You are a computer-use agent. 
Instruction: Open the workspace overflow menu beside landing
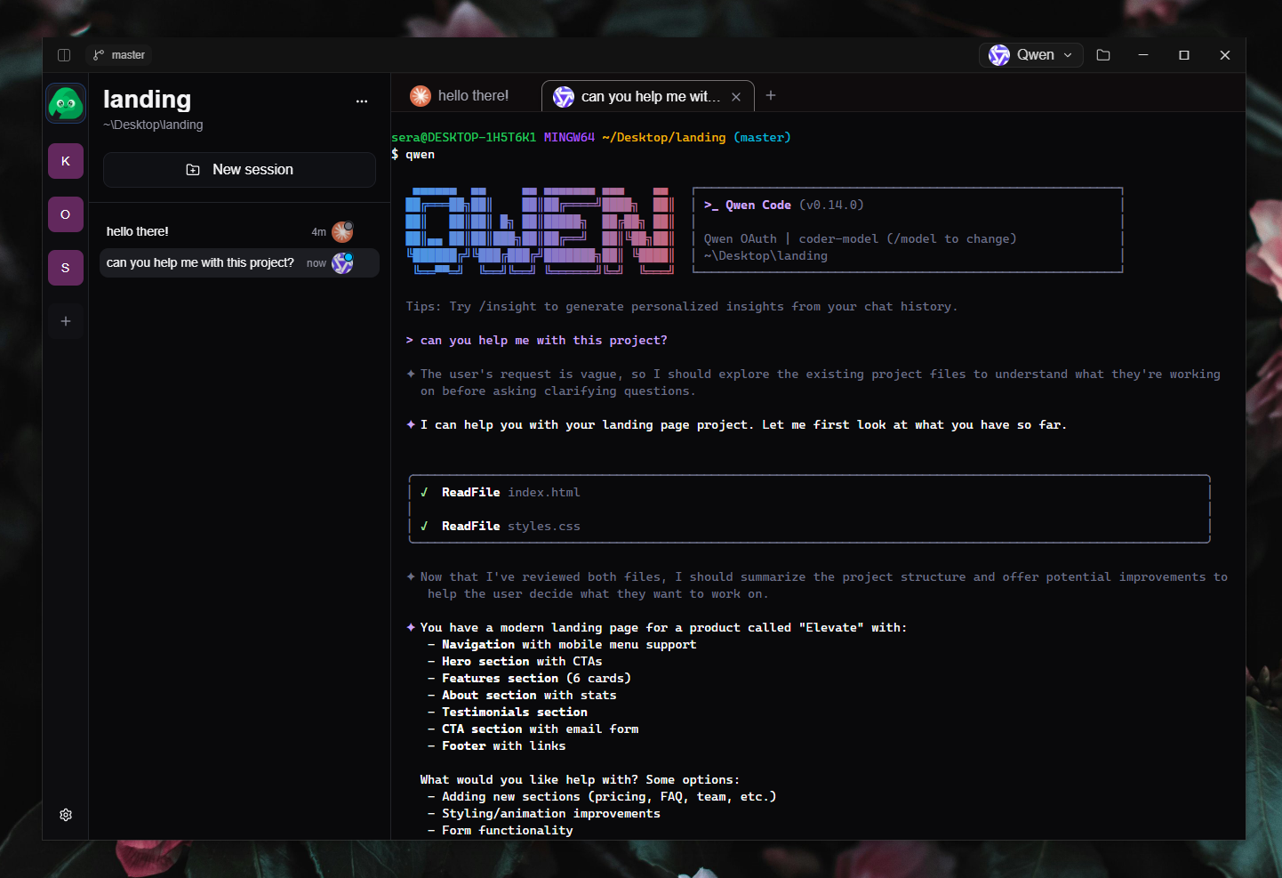click(362, 101)
